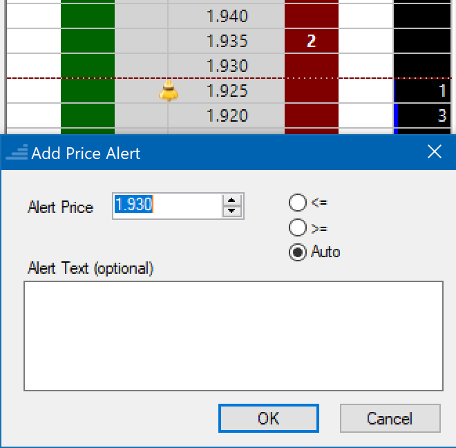The image size is (456, 448).
Task: Click the 1.940 price cell
Action: (227, 16)
